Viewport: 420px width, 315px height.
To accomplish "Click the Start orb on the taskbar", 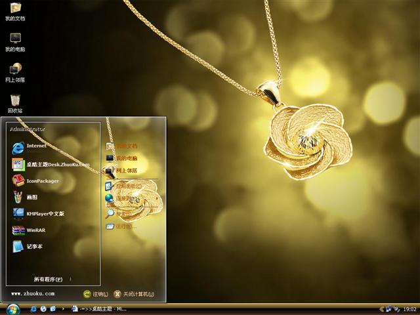I will pos(13,308).
